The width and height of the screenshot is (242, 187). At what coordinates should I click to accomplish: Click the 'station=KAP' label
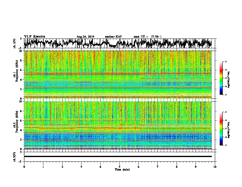pyautogui.click(x=113, y=37)
